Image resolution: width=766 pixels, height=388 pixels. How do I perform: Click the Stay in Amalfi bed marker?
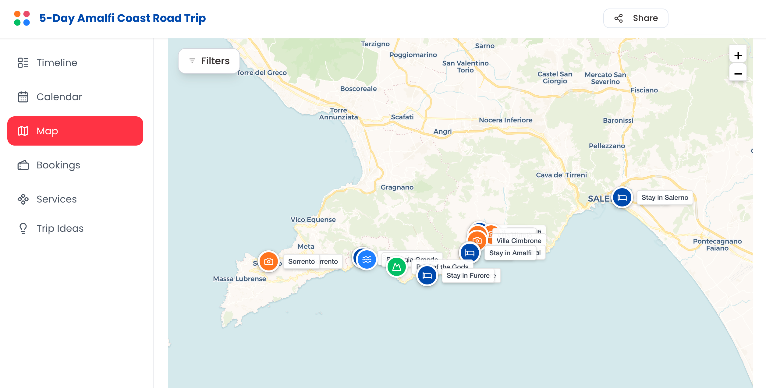click(x=470, y=253)
